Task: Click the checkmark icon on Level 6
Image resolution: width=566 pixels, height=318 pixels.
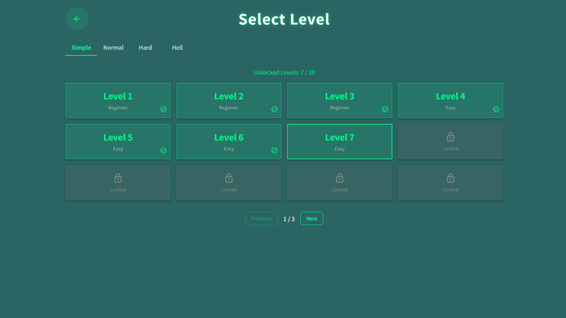Action: tap(274, 150)
